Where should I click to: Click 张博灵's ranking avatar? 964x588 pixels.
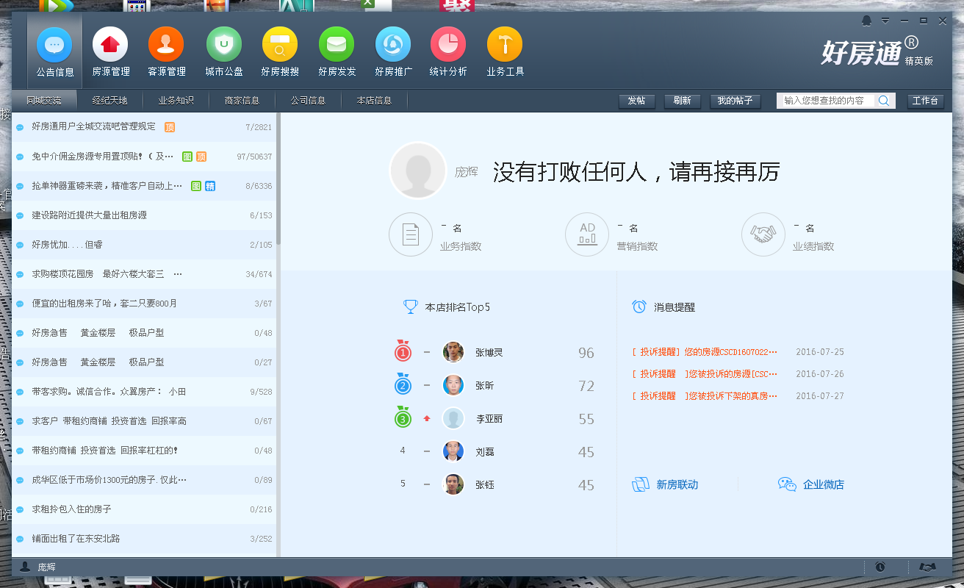(453, 352)
